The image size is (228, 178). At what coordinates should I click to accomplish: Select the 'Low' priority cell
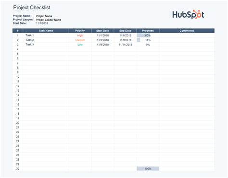[x=80, y=45]
